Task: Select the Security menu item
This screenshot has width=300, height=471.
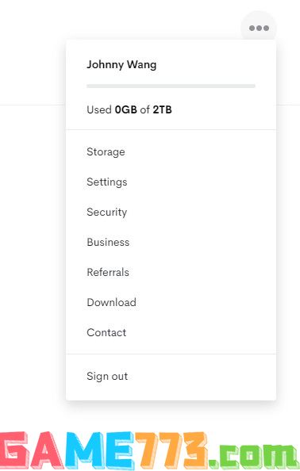Action: 106,212
